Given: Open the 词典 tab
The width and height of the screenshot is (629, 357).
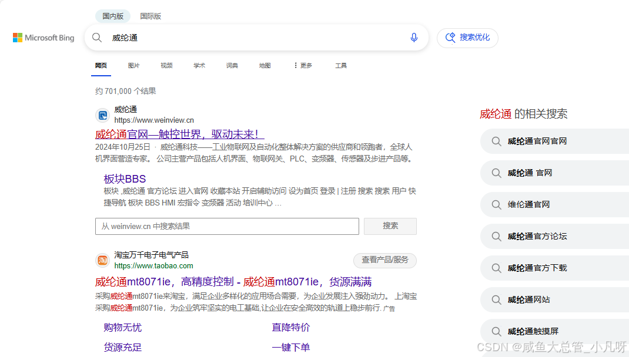Looking at the screenshot, I should 232,66.
